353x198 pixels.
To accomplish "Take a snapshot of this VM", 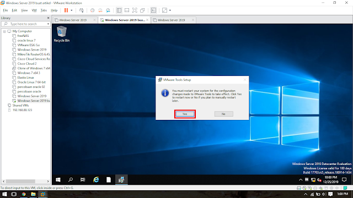I will [92, 10].
